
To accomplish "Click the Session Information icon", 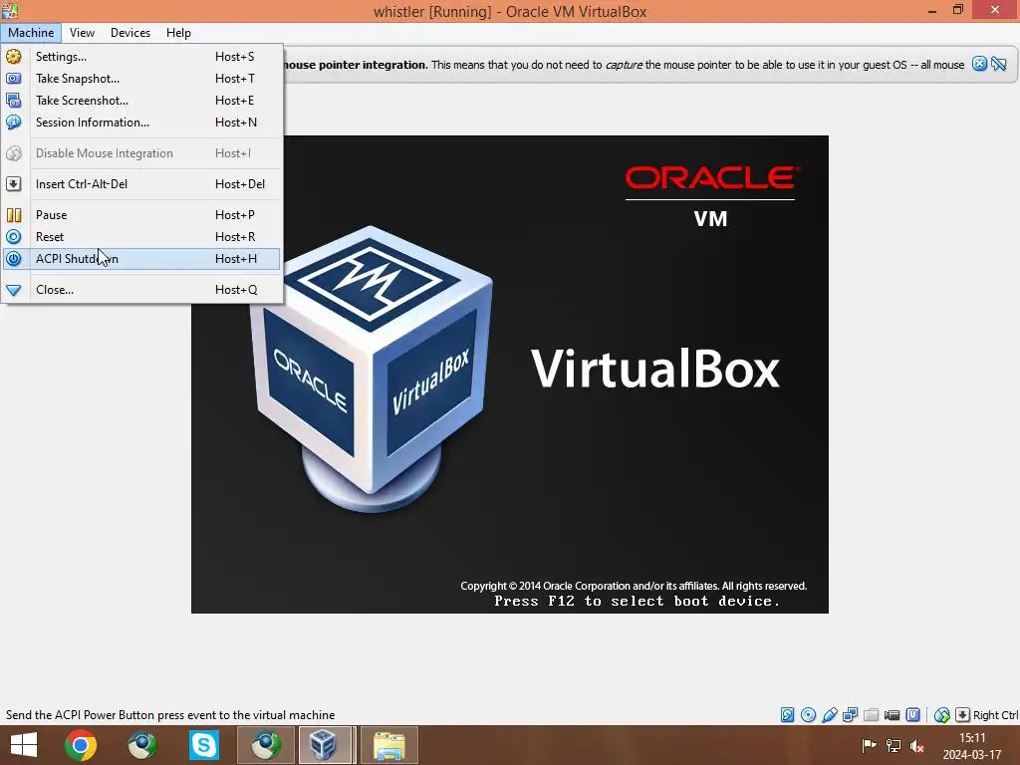I will point(14,123).
